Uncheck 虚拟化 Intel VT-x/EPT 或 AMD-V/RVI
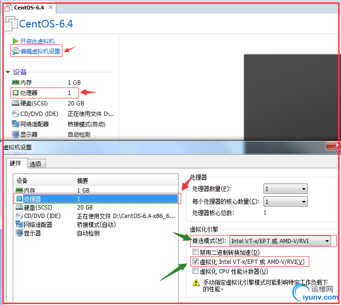Image resolution: width=341 pixels, height=305 pixels. 195,261
